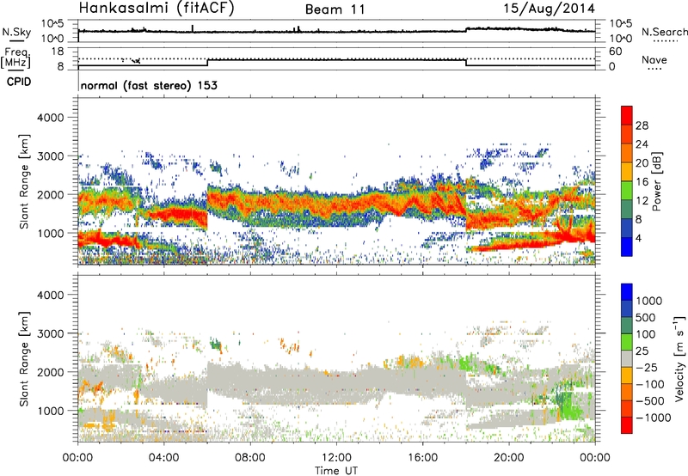Click the 20:00 time axis tick label
The width and height of the screenshot is (688, 476).
coord(509,458)
